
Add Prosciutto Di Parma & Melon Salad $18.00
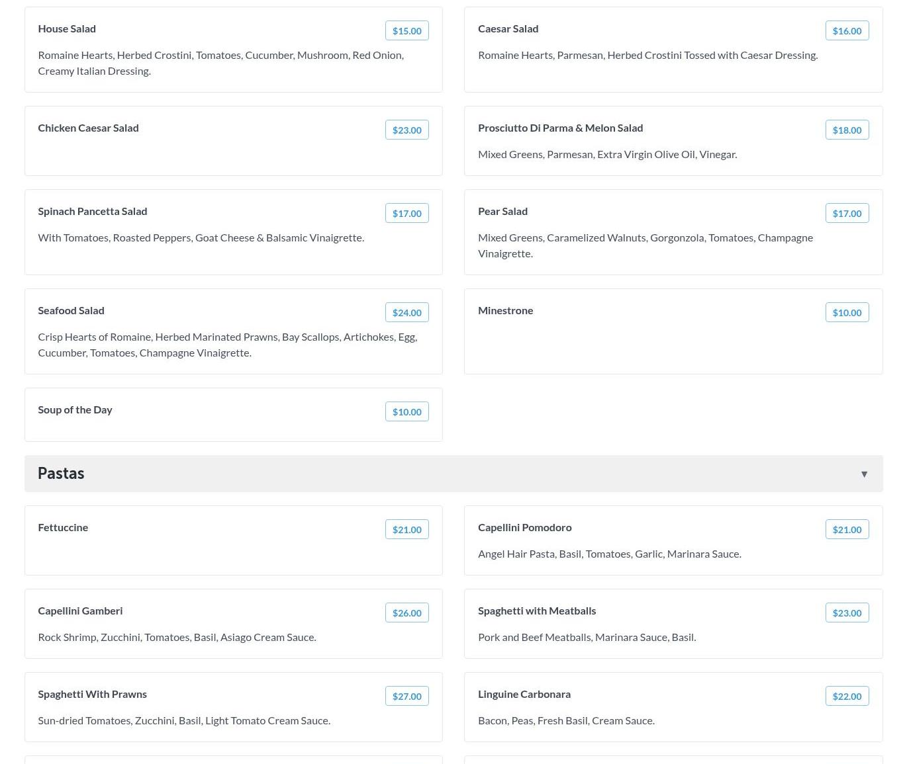coord(847,130)
